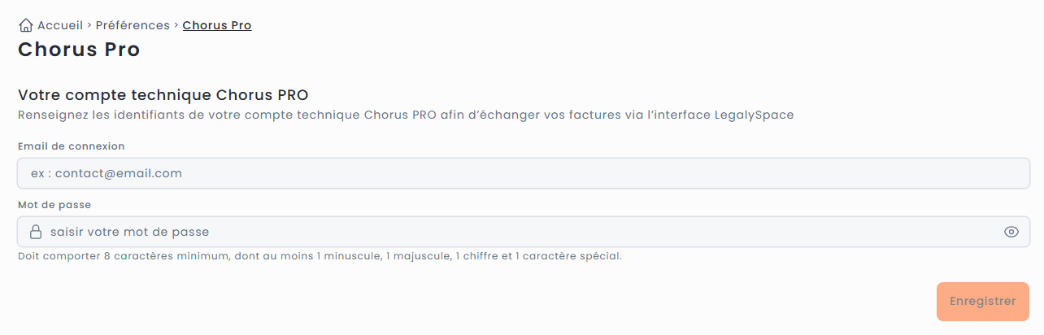Open the Préférences breadcrumb link

133,25
